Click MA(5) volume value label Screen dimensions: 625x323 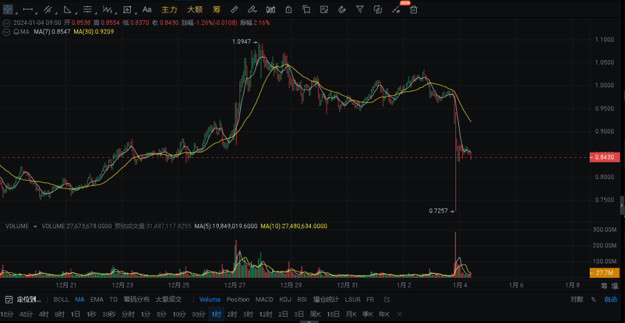225,226
